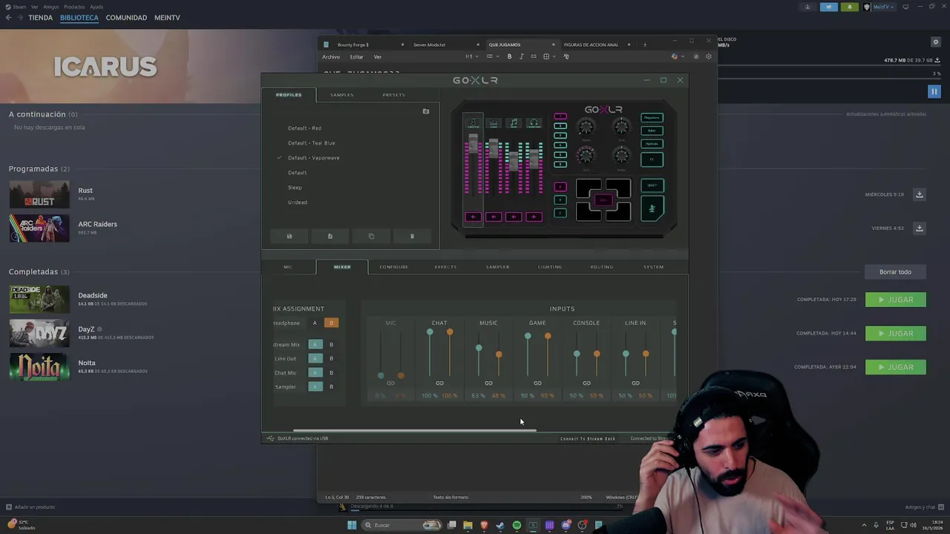Viewport: 950px width, 534px height.
Task: Click the microphone mute button on device
Action: click(x=652, y=208)
